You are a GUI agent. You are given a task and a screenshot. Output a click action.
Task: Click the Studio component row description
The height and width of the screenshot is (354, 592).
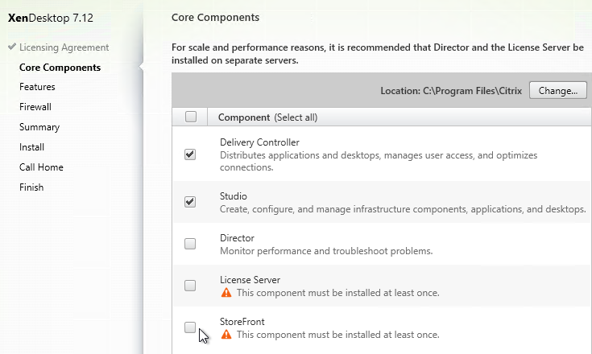[403, 209]
